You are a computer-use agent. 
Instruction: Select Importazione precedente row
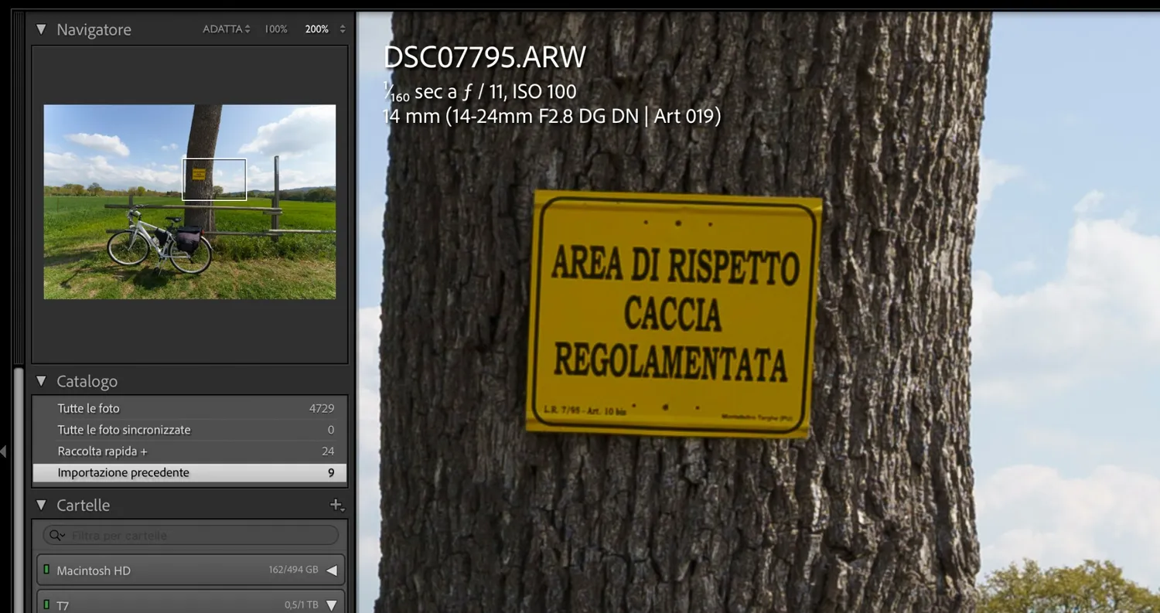(189, 473)
